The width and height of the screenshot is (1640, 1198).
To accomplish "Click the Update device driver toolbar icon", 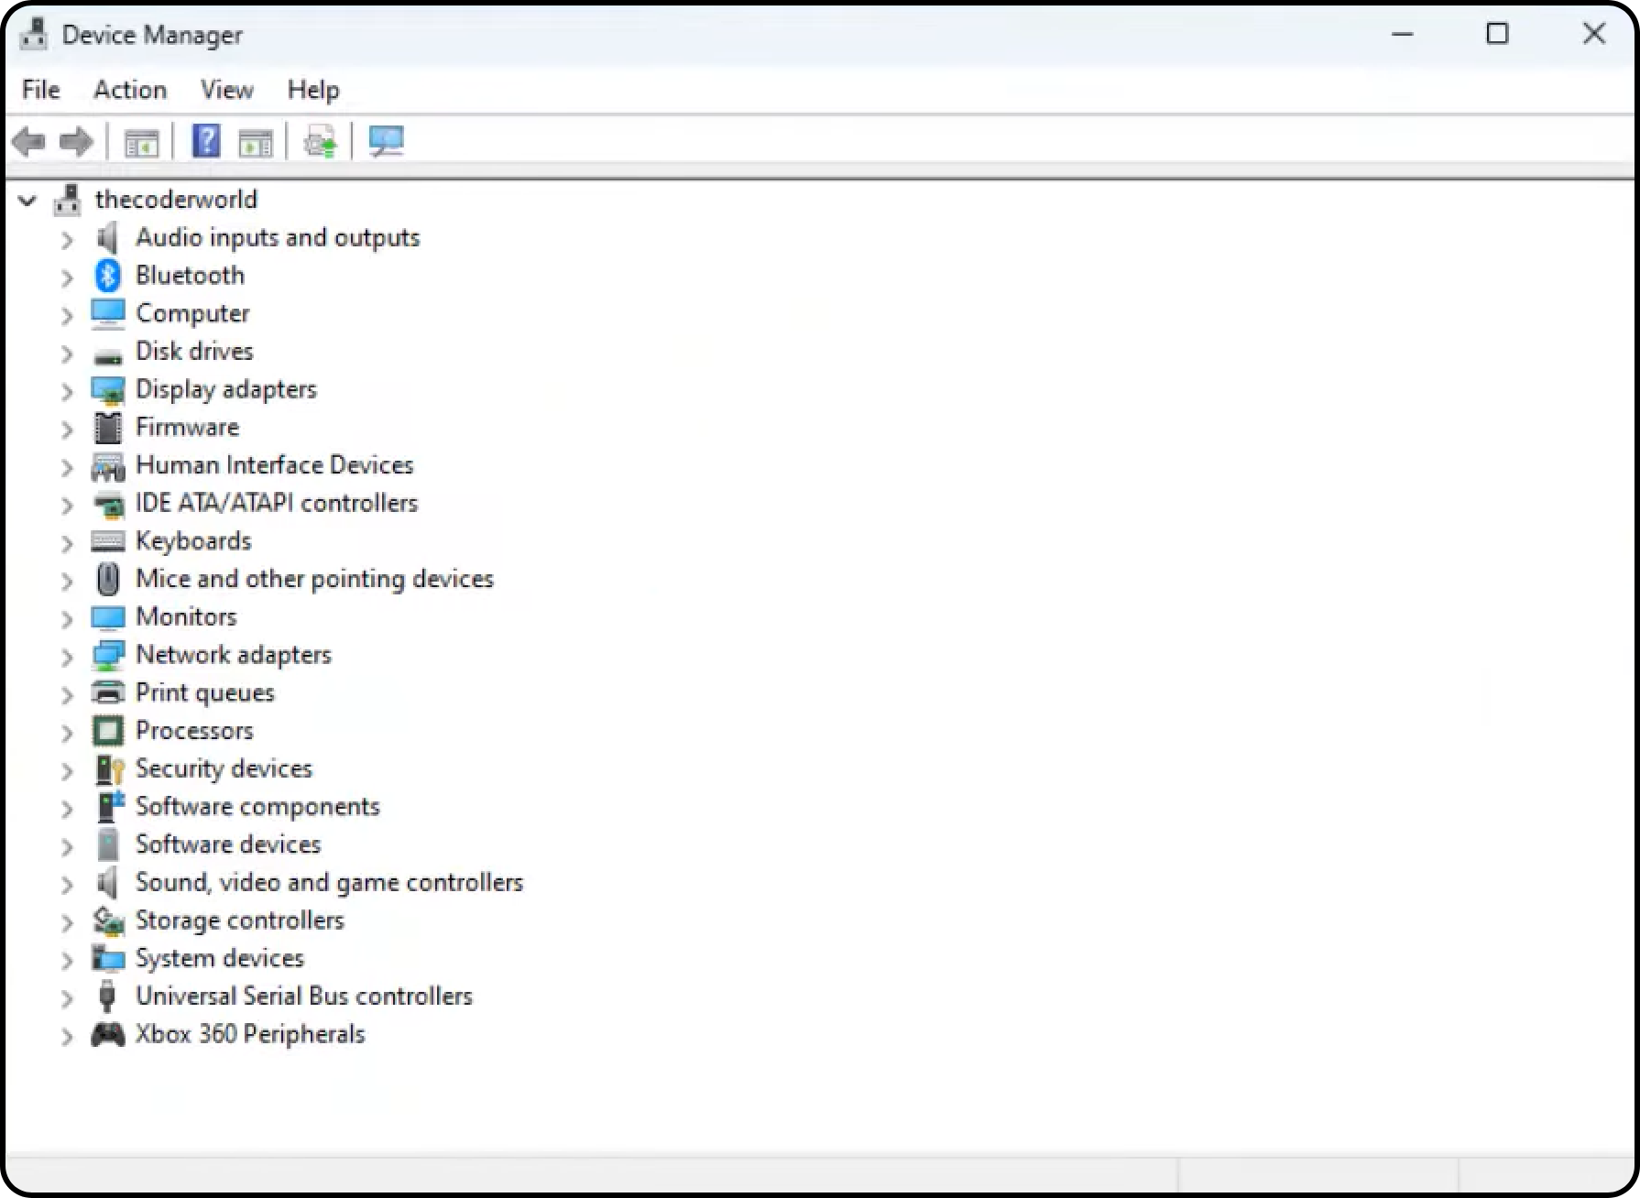I will tap(321, 142).
